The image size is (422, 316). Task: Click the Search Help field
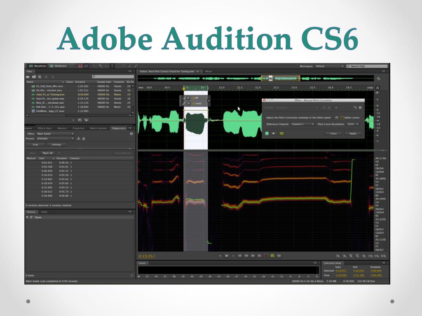click(x=367, y=66)
